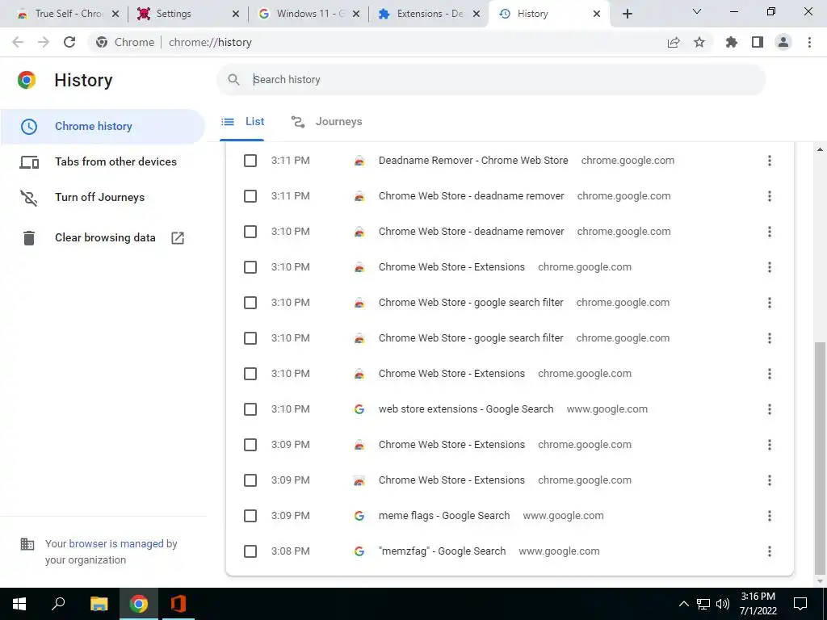
Task: Reload the history page
Action: click(x=69, y=42)
